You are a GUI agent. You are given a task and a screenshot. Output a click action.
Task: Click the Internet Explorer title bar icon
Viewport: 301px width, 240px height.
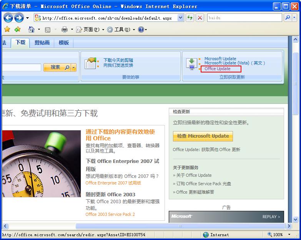(5, 6)
